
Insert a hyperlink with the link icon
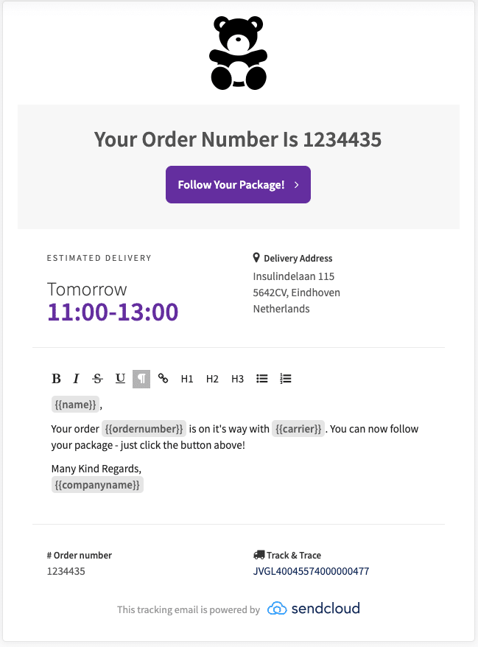164,378
